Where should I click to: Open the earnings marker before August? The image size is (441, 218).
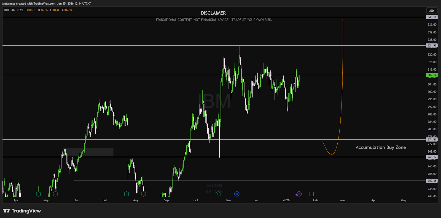126,194
